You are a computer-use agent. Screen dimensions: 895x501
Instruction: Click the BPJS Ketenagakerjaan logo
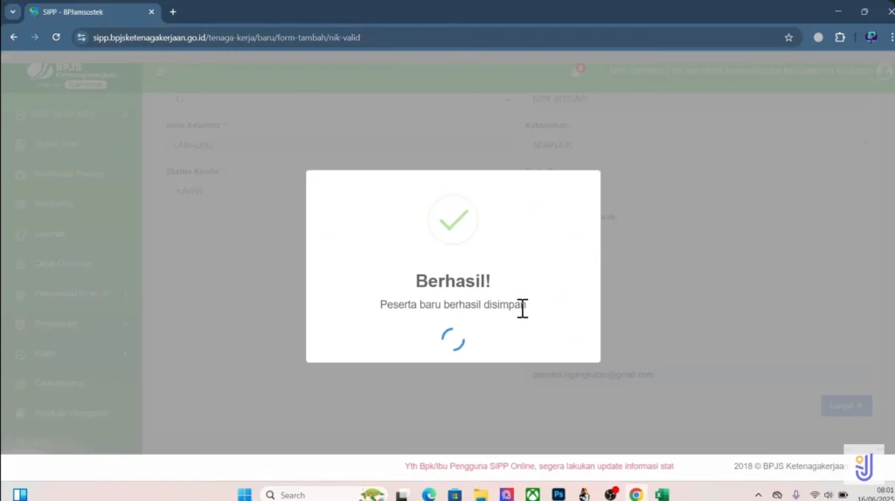coord(72,75)
